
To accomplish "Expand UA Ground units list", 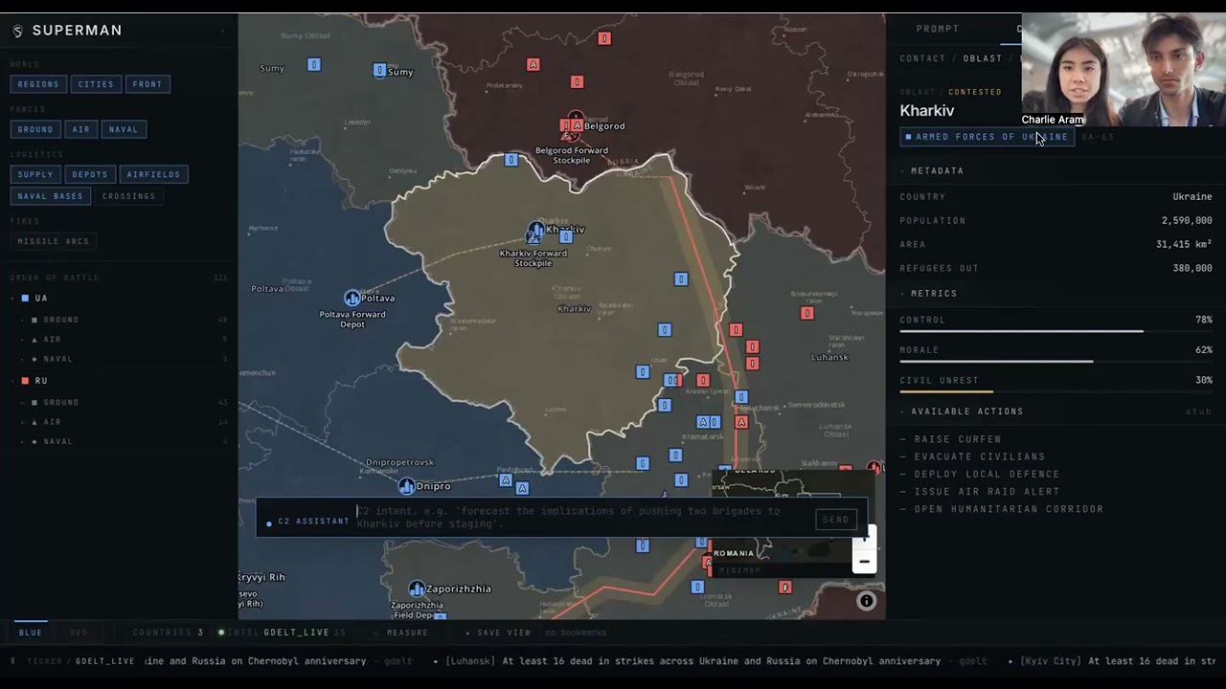I will 22,320.
